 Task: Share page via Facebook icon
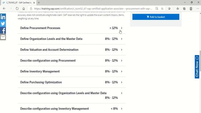[x=3, y=30]
